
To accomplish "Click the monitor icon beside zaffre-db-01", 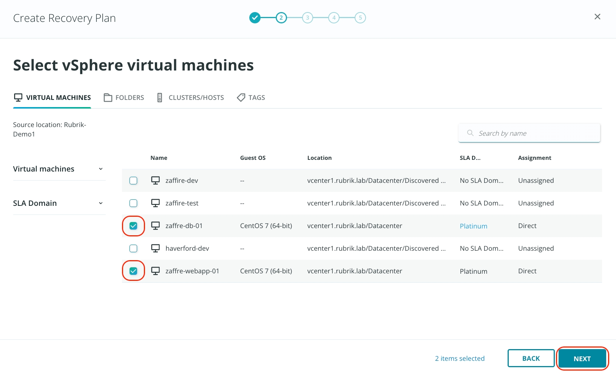I will (x=155, y=226).
